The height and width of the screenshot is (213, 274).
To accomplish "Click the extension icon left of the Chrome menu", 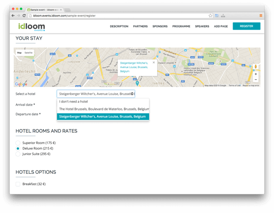I will point(223,15).
